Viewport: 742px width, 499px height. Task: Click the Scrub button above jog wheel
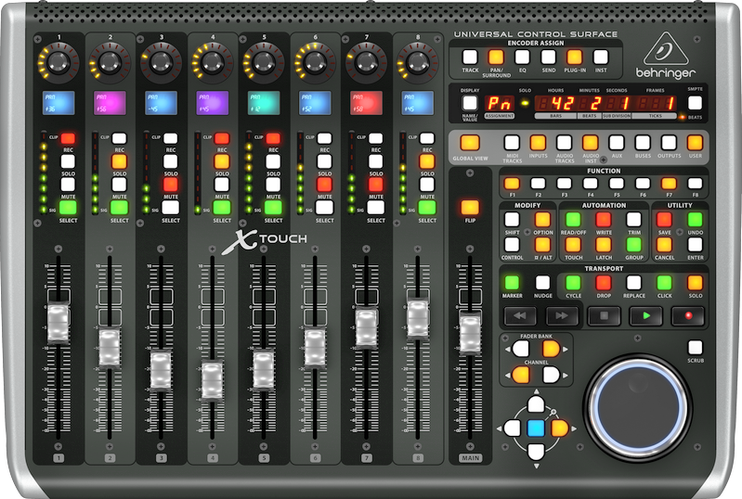696,348
